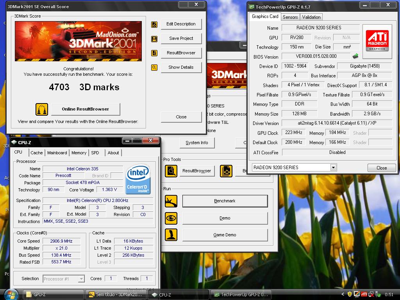The height and width of the screenshot is (300, 400).
Task: Click the Pro Tools ResultBrowser magnifier icon
Action: click(x=171, y=171)
